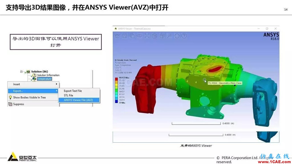Click the ANSYS R18.0 logo in the viewer
Viewport: 292px width, 164px height.
[271, 36]
